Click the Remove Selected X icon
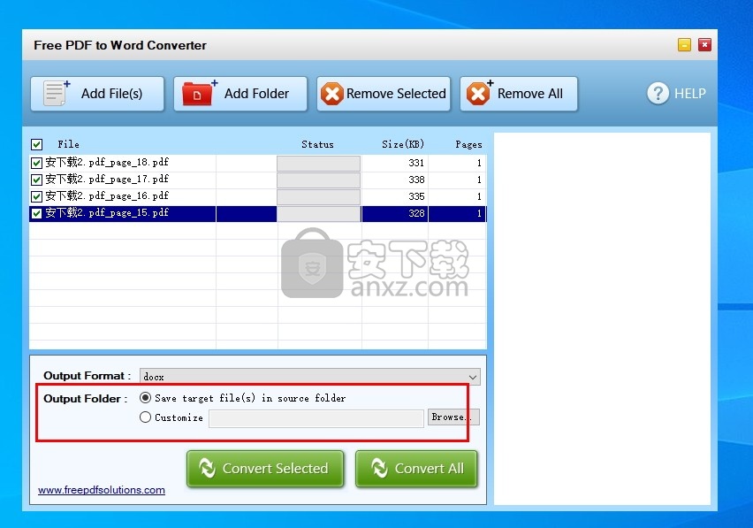Screen dimensions: 753x528 pyautogui.click(x=331, y=94)
